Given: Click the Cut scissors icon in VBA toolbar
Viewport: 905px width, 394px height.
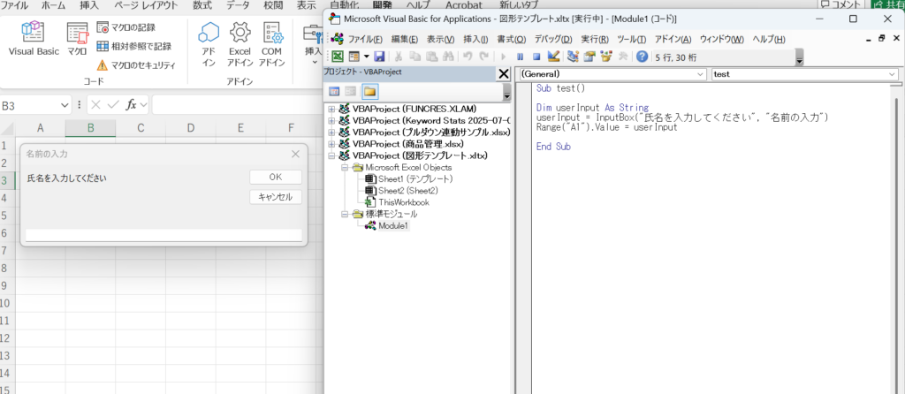Looking at the screenshot, I should coord(399,57).
